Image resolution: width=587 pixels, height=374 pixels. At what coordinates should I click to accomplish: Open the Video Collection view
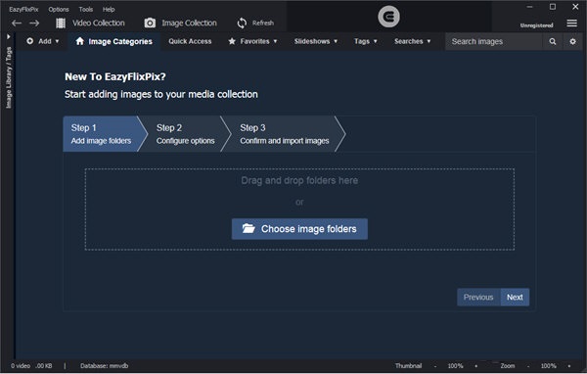[x=90, y=23]
